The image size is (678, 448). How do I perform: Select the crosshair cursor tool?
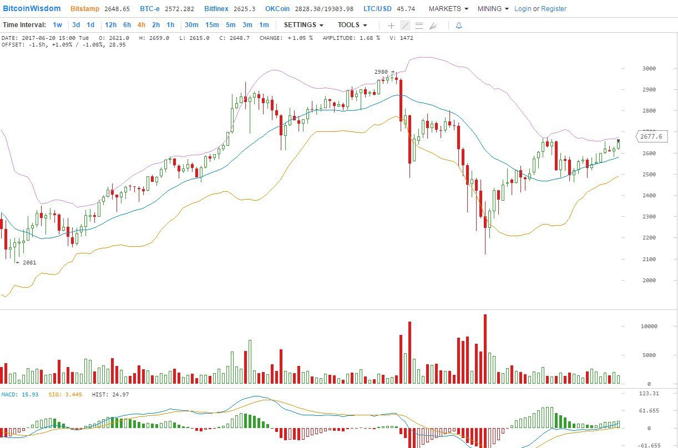point(391,26)
